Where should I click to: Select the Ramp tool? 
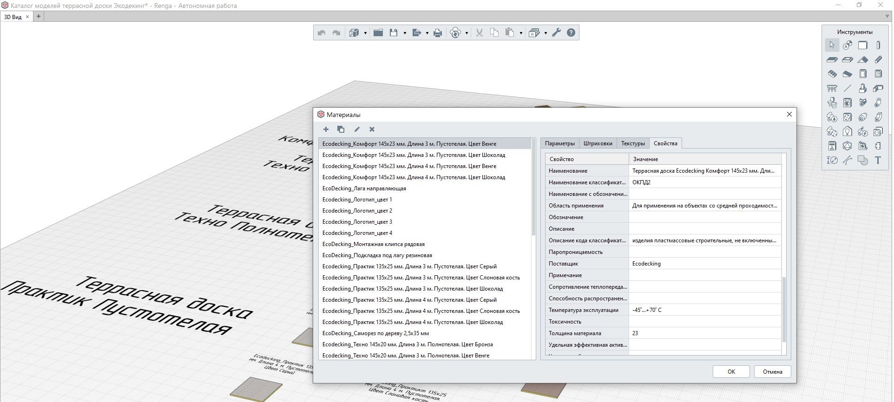(848, 74)
